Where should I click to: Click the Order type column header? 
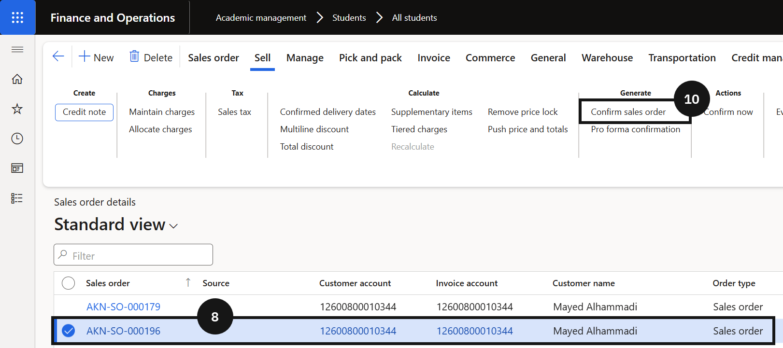click(734, 283)
